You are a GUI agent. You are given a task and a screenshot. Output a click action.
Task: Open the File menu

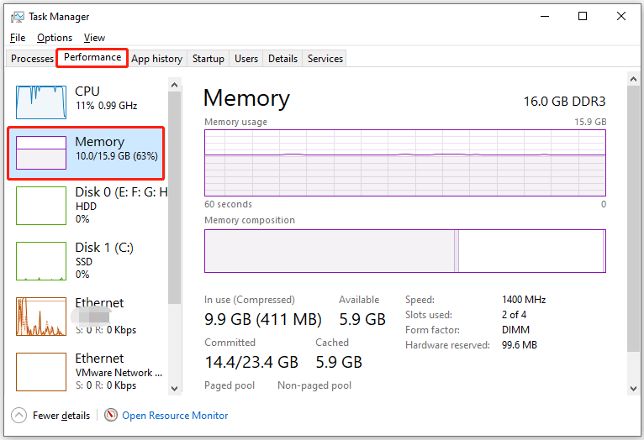18,38
